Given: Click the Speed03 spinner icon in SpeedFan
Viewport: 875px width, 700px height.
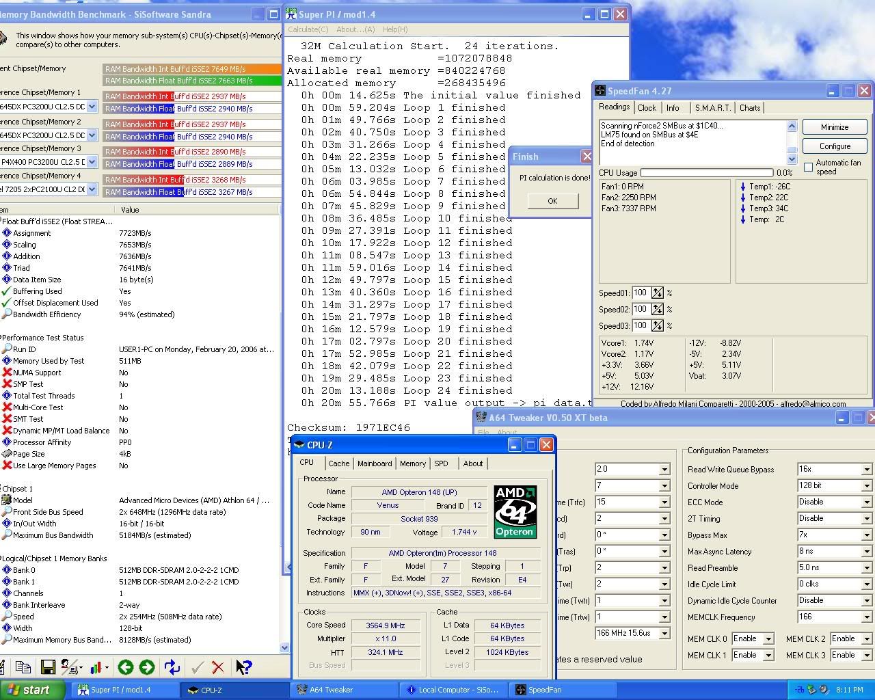Looking at the screenshot, I should pyautogui.click(x=657, y=325).
